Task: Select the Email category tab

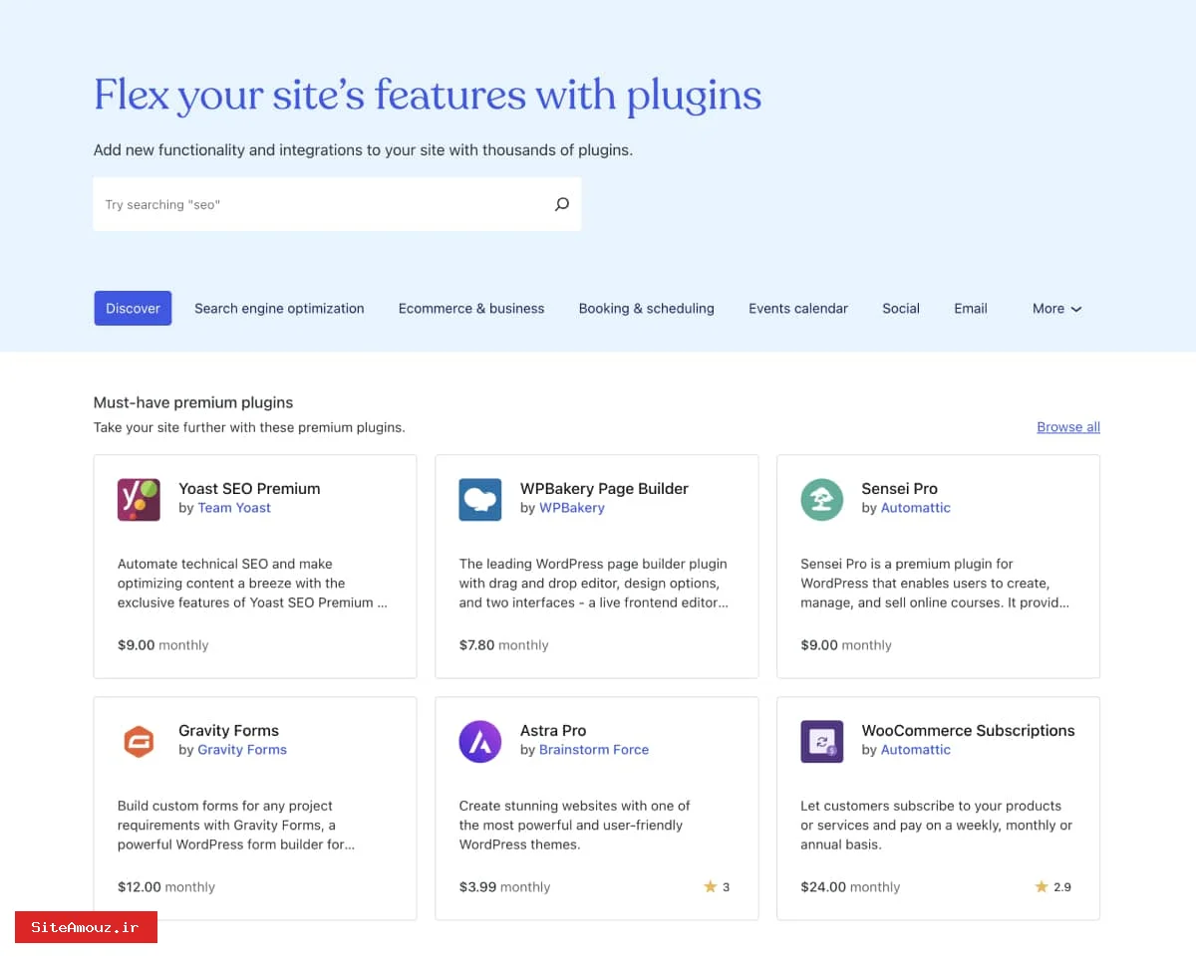Action: (970, 309)
